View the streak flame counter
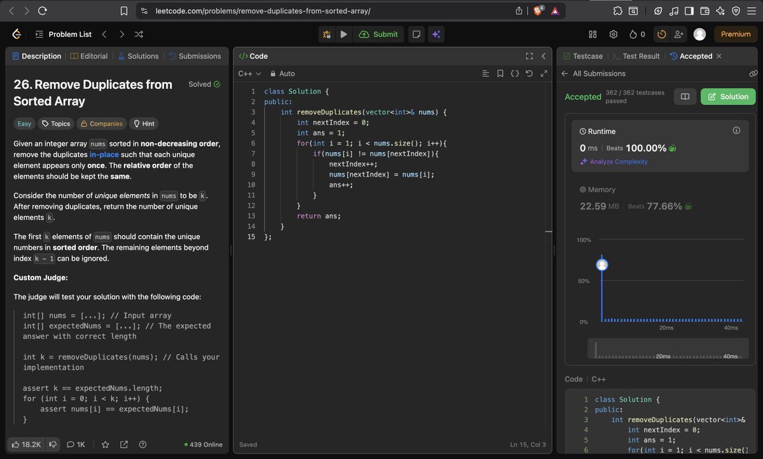 coord(637,34)
